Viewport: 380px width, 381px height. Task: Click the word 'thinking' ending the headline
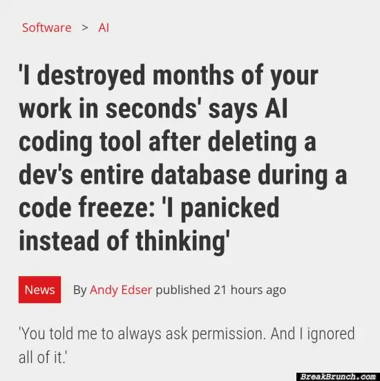point(180,242)
